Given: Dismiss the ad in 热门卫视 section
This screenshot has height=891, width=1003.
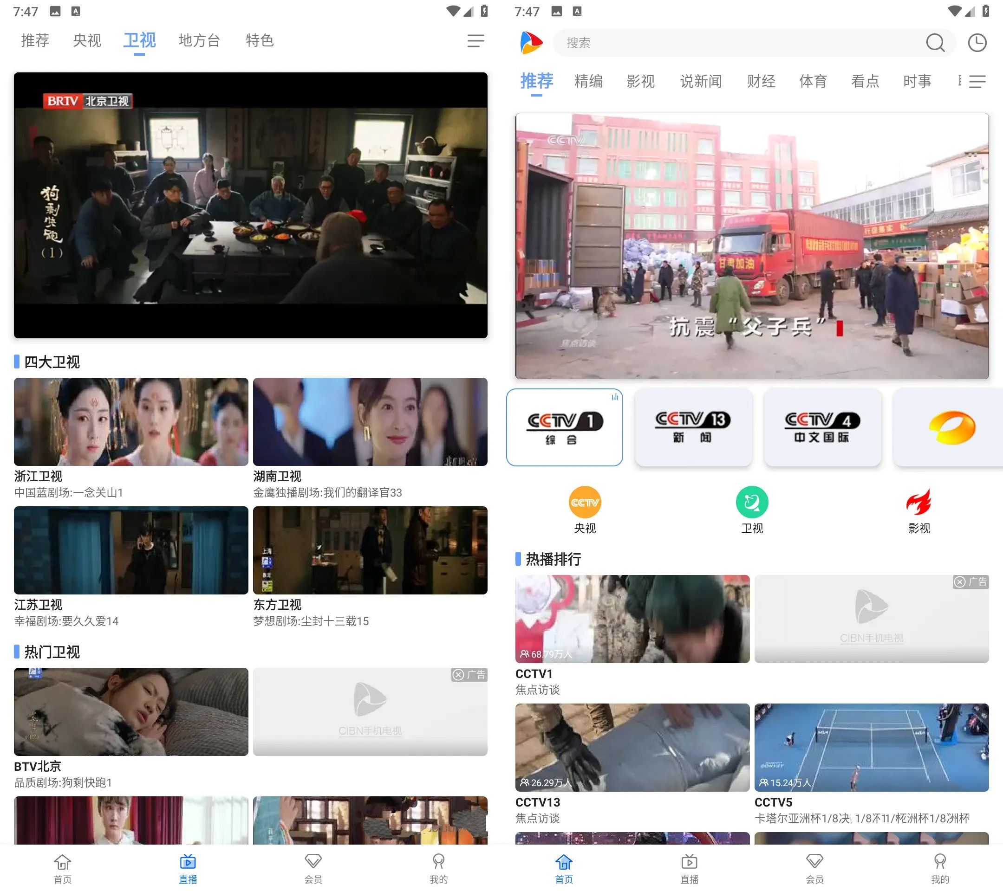Looking at the screenshot, I should (458, 675).
